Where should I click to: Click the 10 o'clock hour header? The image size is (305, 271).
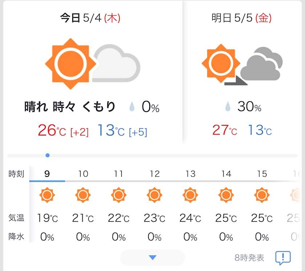(83, 174)
